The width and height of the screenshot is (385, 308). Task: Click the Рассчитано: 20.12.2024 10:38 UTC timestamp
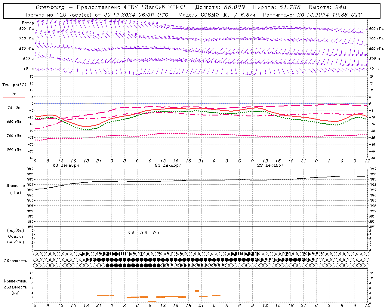pos(312,15)
